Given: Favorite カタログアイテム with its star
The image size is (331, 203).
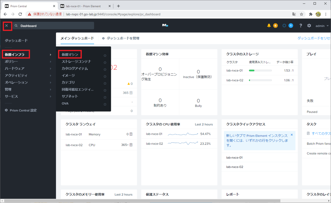Looking at the screenshot, I should (105, 70).
